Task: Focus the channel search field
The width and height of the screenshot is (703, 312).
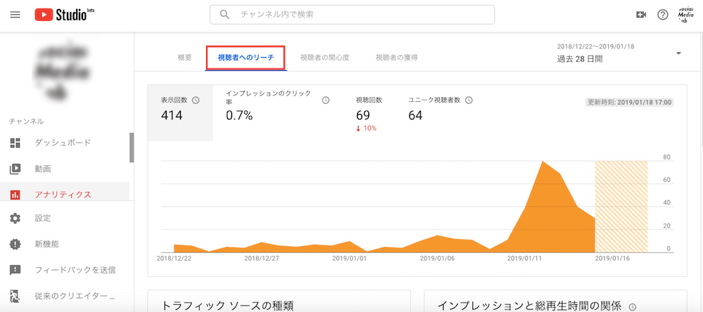Action: [x=352, y=14]
